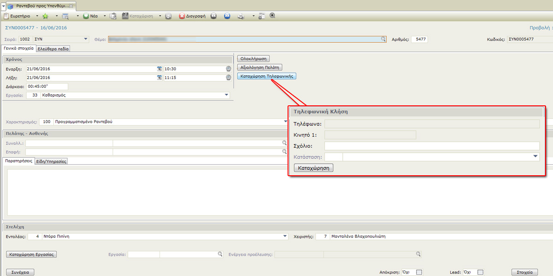Open the tab list arrow at top-left

(x=4, y=6)
